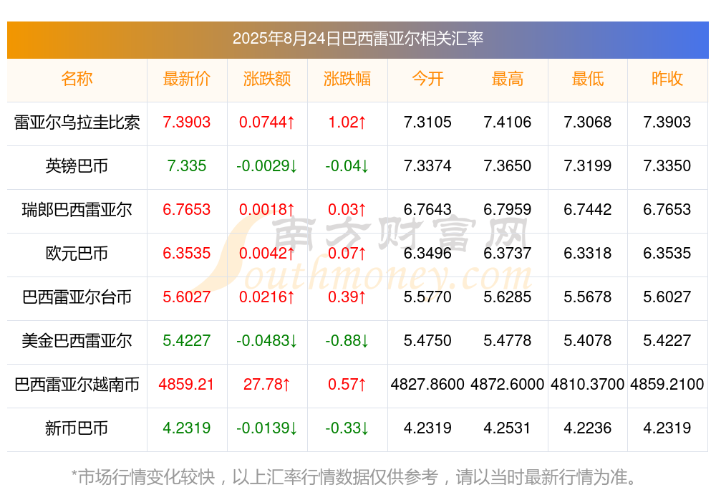The height and width of the screenshot is (500, 716).
Task: Click opening value 5.5770
Action: pos(427,297)
